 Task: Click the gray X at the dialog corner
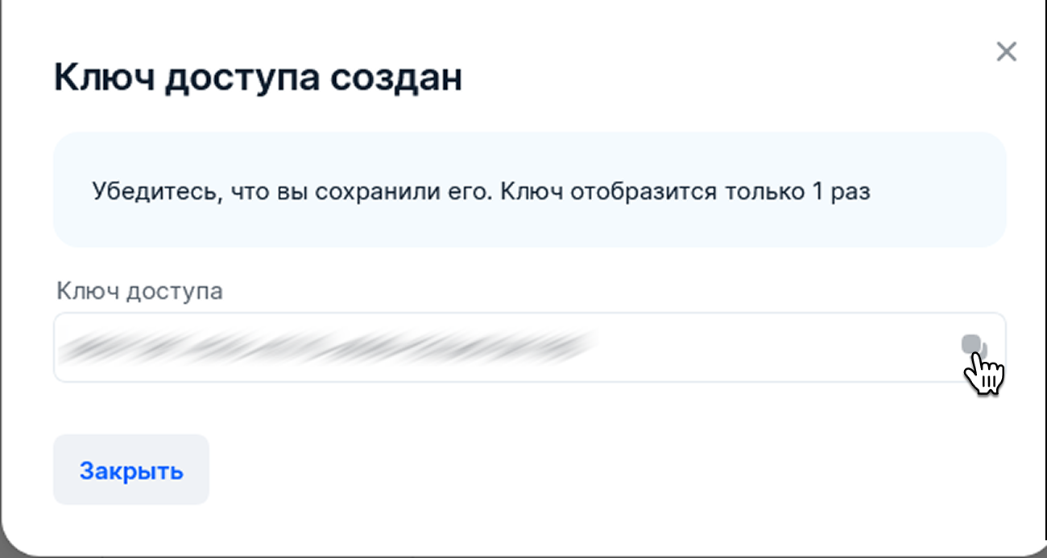point(1006,52)
